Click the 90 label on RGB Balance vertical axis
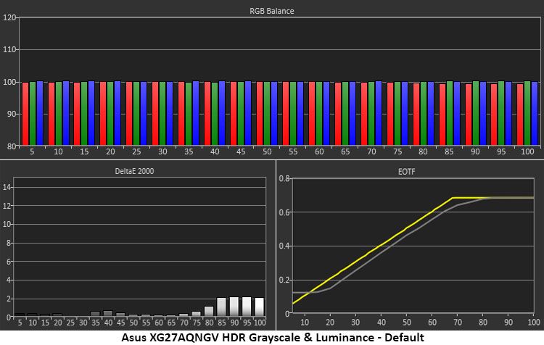Viewport: 544px width, 345px height. click(12, 114)
